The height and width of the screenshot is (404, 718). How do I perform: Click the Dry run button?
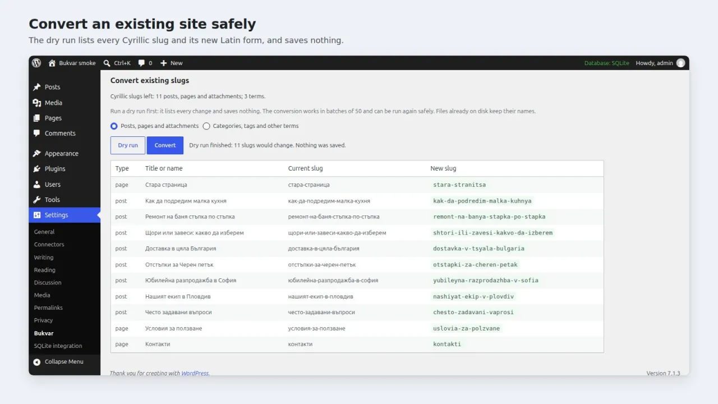(x=128, y=145)
